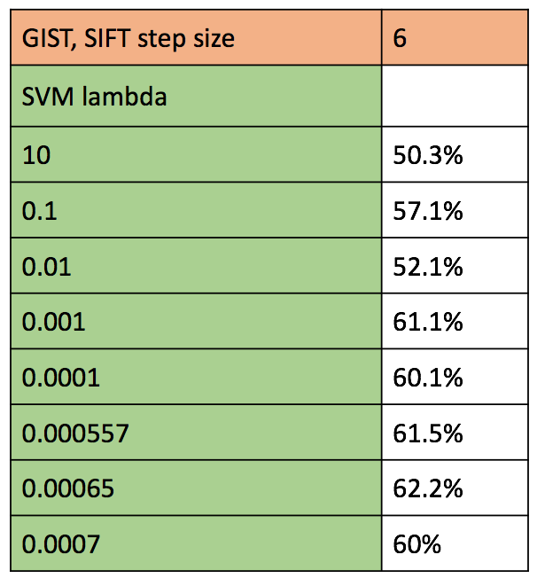Image resolution: width=537 pixels, height=578 pixels.
Task: Click the lambda value 0.0007 cell
Action: coord(196,543)
